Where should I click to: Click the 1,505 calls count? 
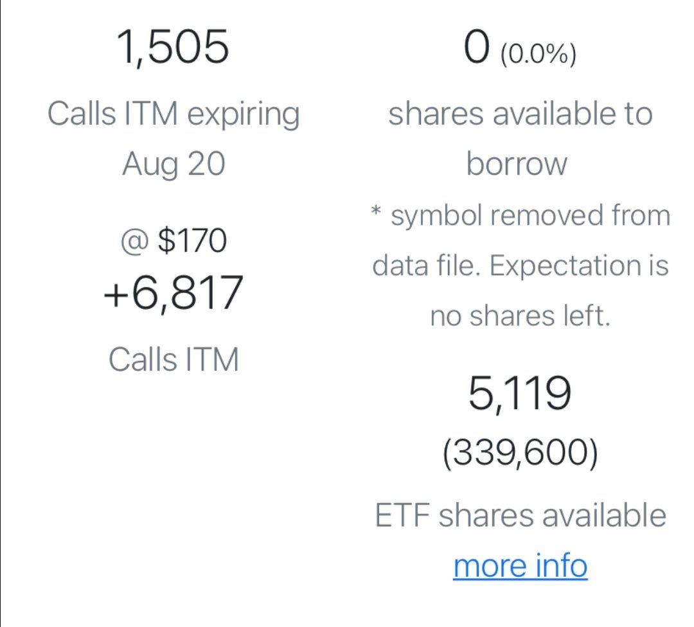(173, 48)
